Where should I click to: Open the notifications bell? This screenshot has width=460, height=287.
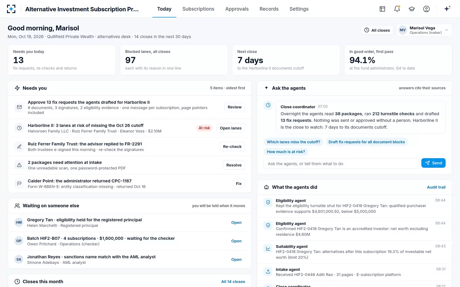click(x=397, y=9)
